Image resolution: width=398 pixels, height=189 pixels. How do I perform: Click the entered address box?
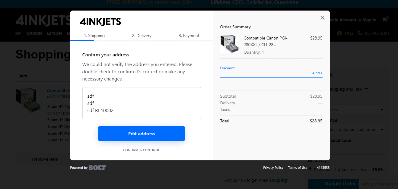point(142,103)
